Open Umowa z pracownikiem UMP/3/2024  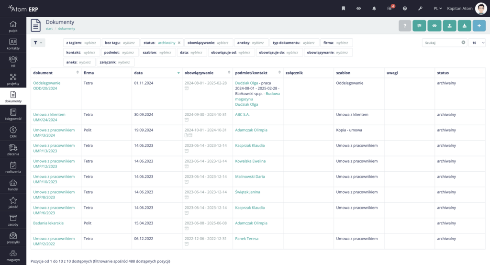(x=54, y=132)
